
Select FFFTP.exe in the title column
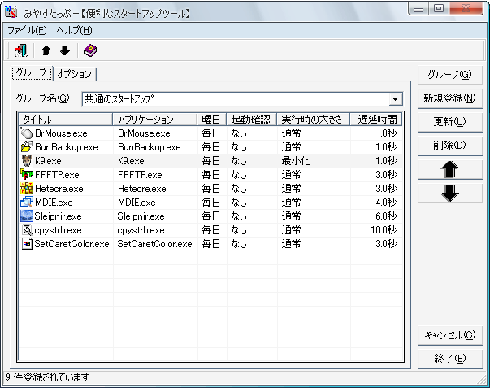coord(57,175)
